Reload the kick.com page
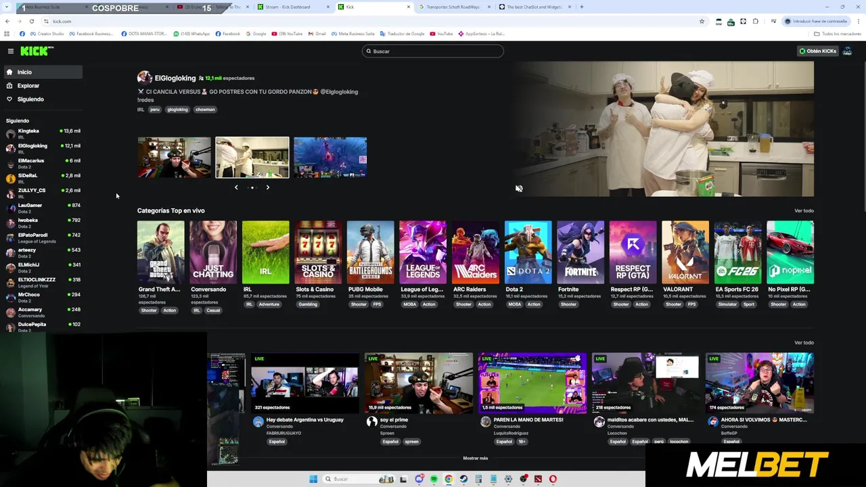The image size is (866, 487). (31, 21)
